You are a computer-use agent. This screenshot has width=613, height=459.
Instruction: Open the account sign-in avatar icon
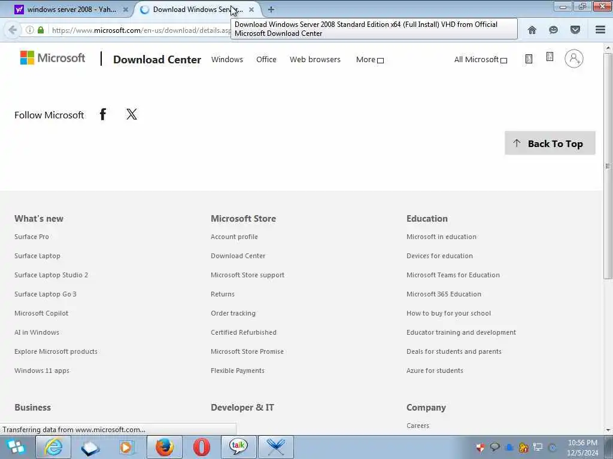pos(573,59)
